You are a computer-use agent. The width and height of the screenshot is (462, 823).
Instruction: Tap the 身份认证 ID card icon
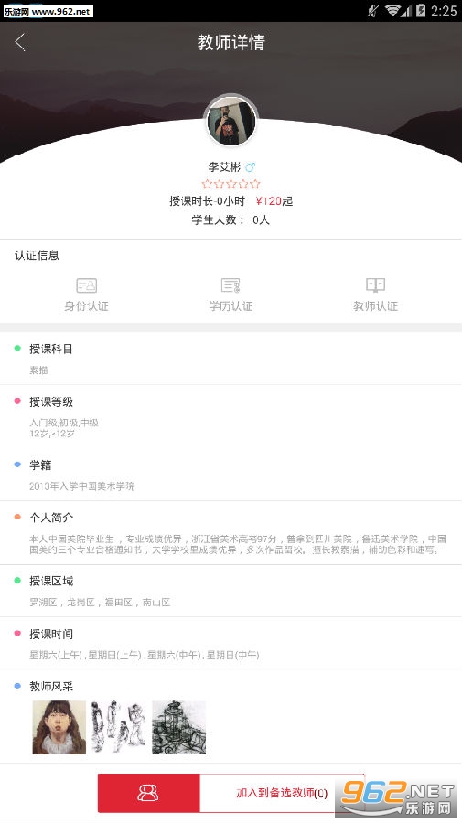click(87, 285)
